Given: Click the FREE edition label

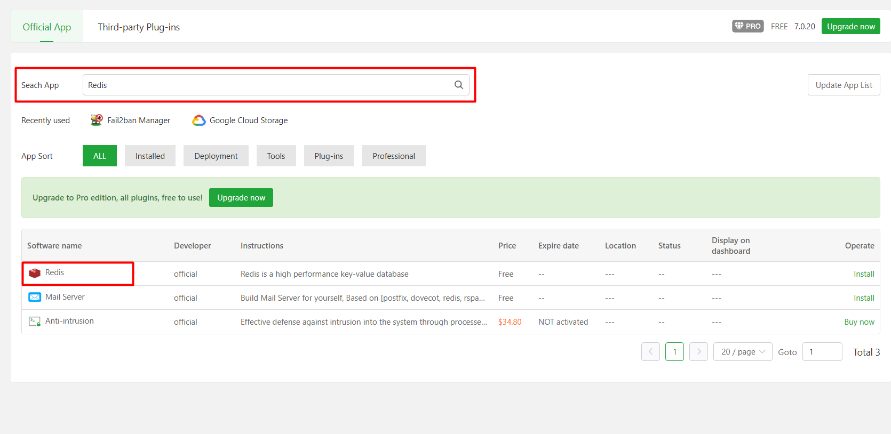Looking at the screenshot, I should 779,26.
